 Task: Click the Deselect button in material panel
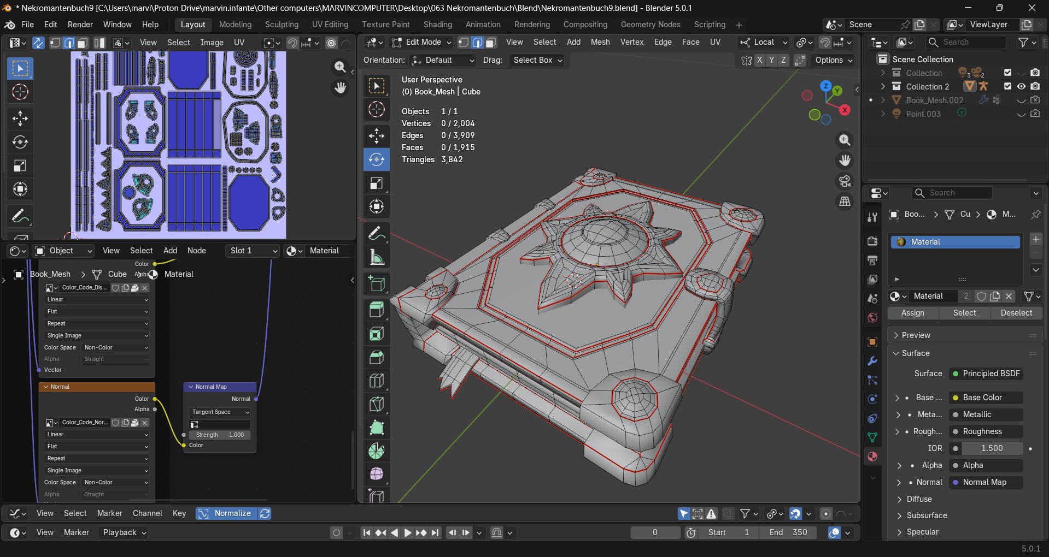pyautogui.click(x=1016, y=313)
